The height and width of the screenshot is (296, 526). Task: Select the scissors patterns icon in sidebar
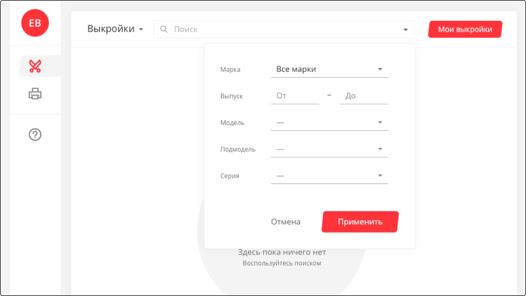[36, 66]
